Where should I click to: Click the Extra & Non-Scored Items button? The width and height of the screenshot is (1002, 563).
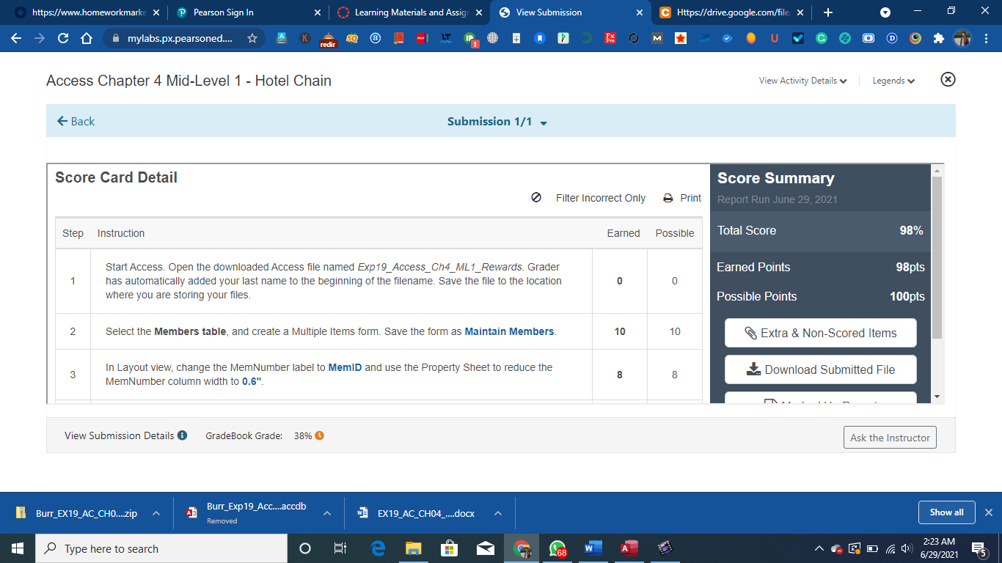(x=820, y=333)
